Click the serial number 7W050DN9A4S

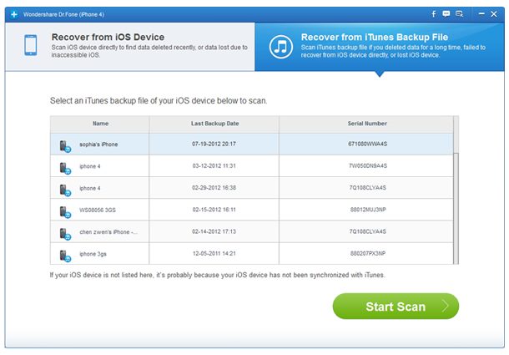point(368,165)
